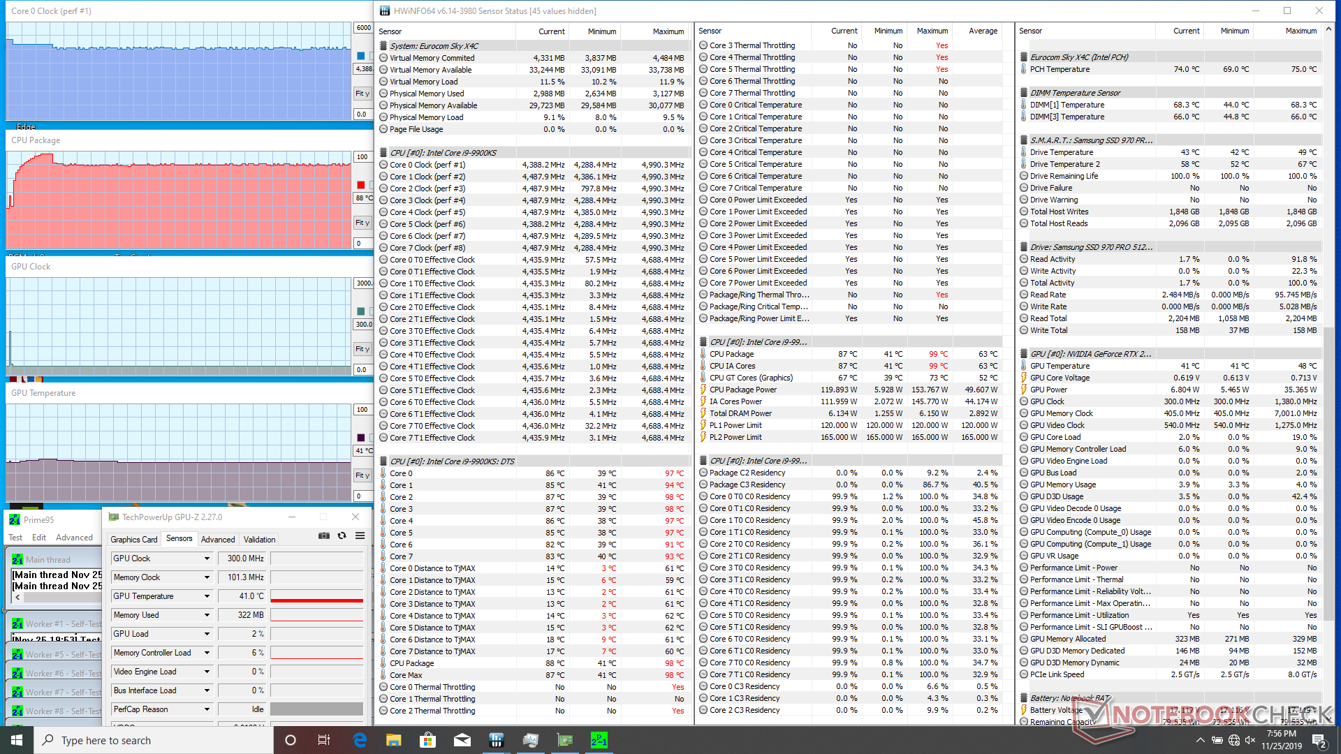Open the PerfCap Reason dropdown
The height and width of the screenshot is (754, 1341).
(207, 709)
